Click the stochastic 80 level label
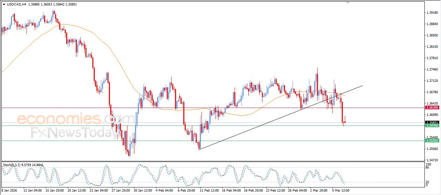The height and width of the screenshot is (195, 441). [427, 167]
